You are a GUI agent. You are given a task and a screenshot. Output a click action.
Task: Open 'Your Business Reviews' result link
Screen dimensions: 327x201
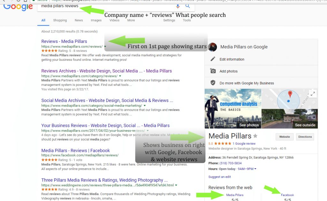coord(105,125)
